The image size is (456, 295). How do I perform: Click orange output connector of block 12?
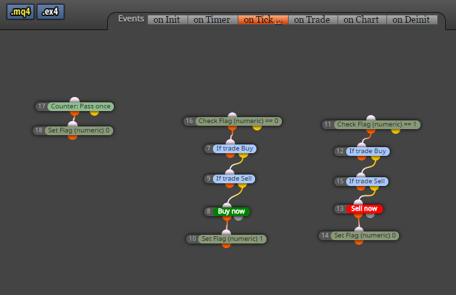(362, 157)
